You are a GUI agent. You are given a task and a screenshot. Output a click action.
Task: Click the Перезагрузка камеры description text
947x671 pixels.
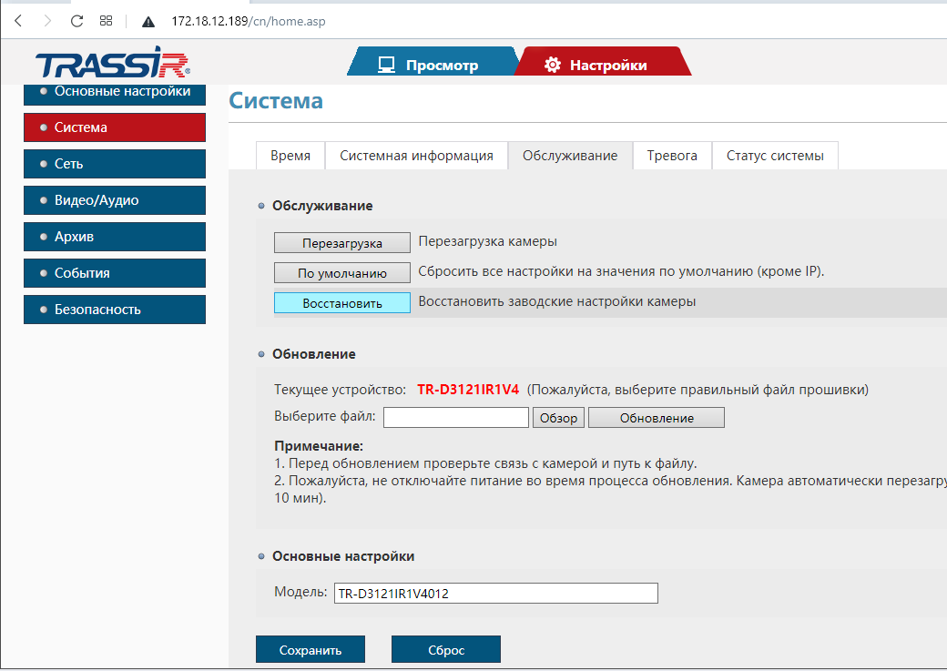click(x=488, y=241)
